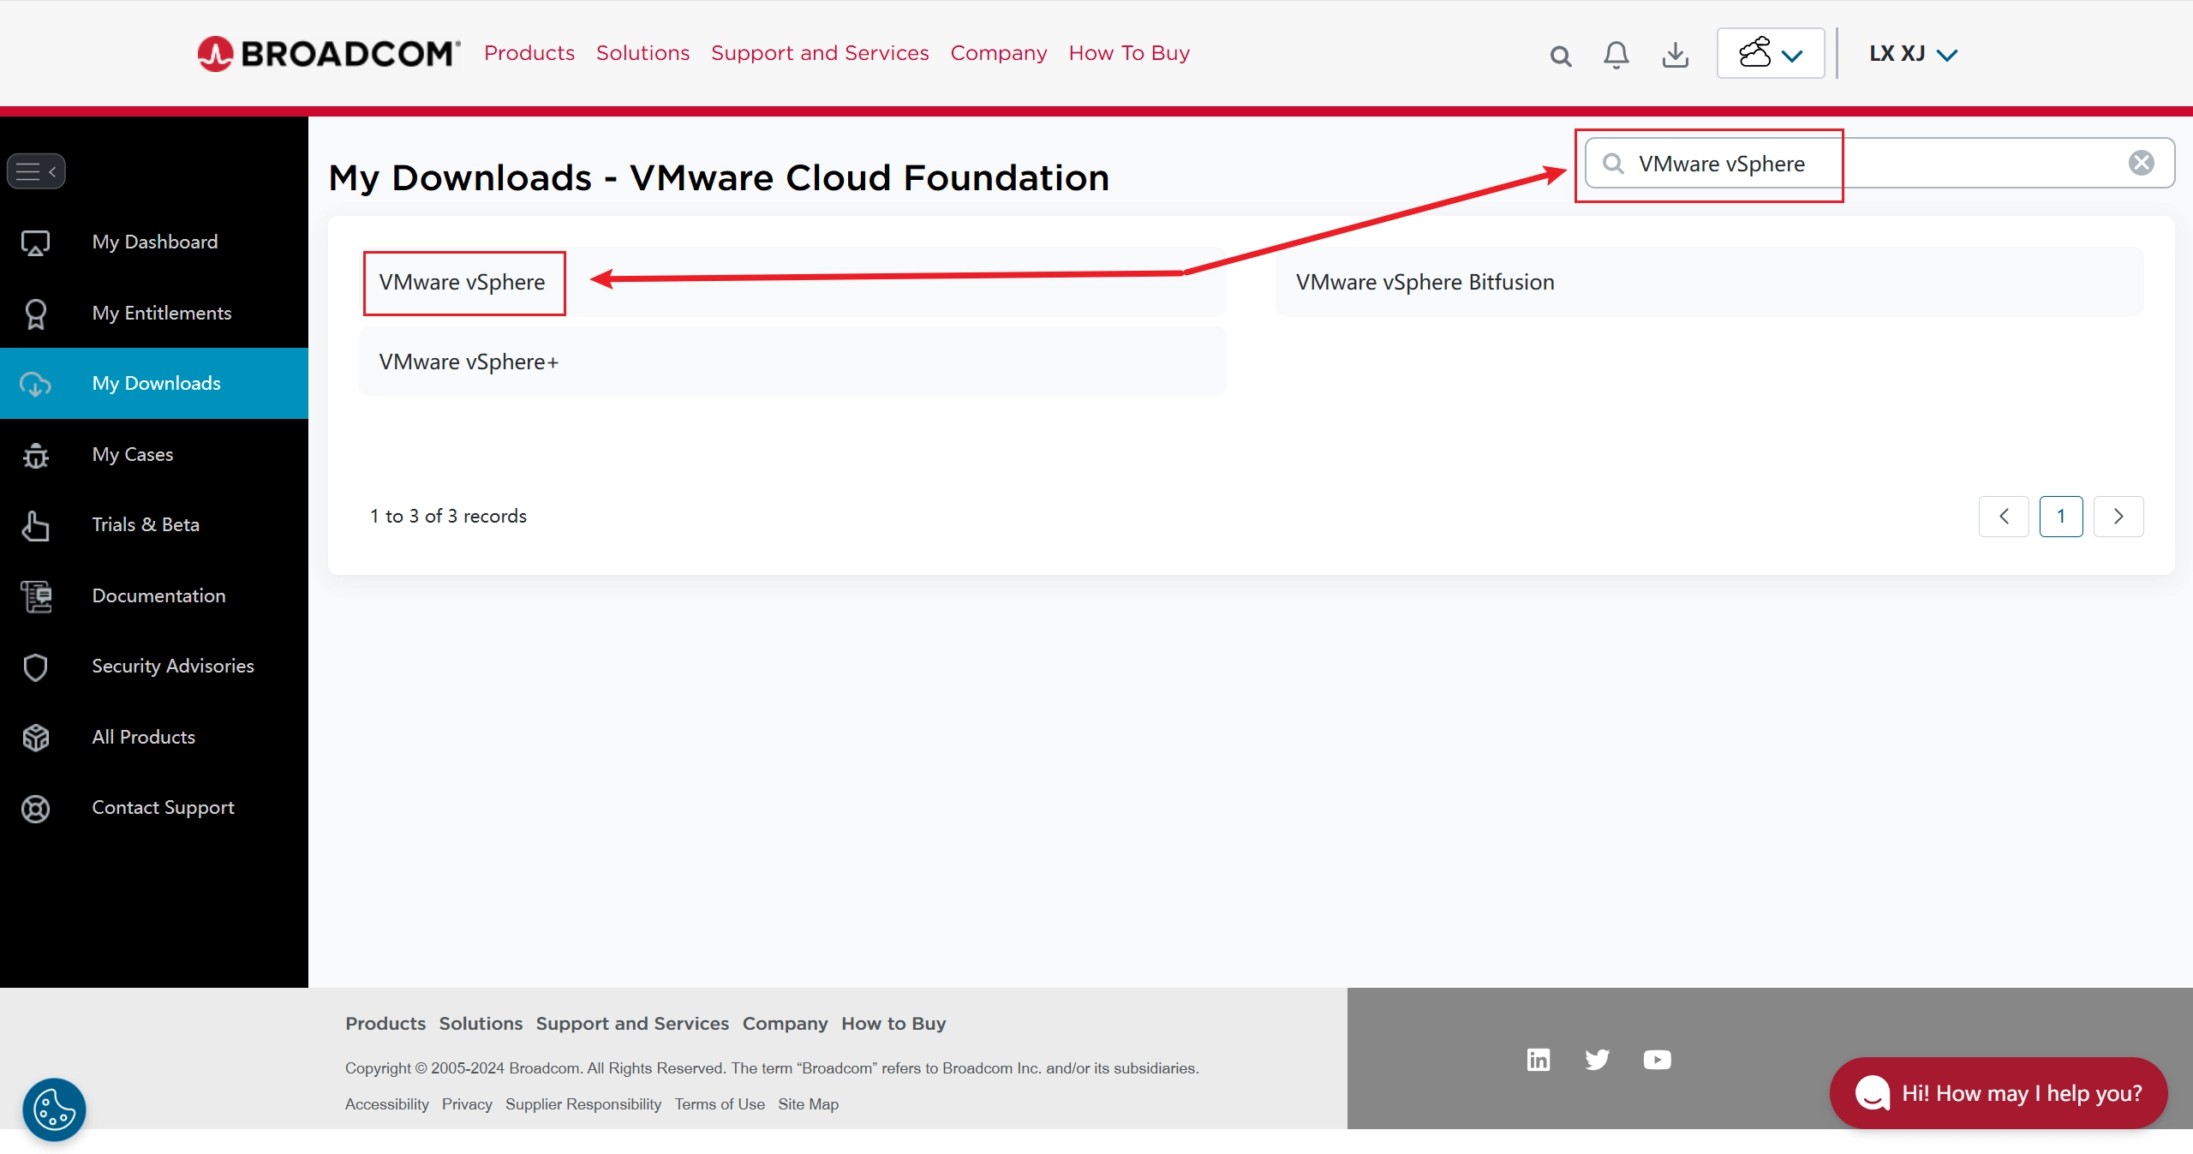Expand the cloud division selector dropdown
This screenshot has height=1154, width=2193.
1770,54
